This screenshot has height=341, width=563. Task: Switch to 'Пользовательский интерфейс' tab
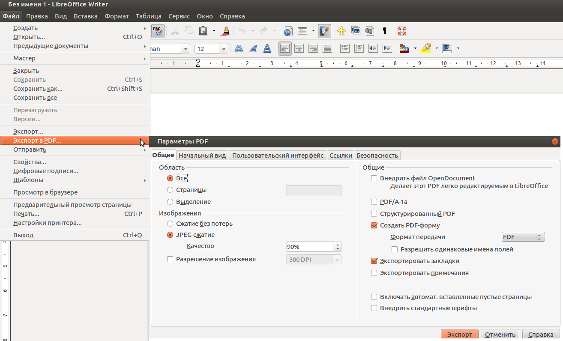point(278,156)
